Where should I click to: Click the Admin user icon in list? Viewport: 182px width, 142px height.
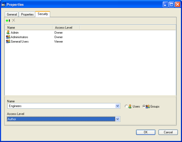(8, 33)
